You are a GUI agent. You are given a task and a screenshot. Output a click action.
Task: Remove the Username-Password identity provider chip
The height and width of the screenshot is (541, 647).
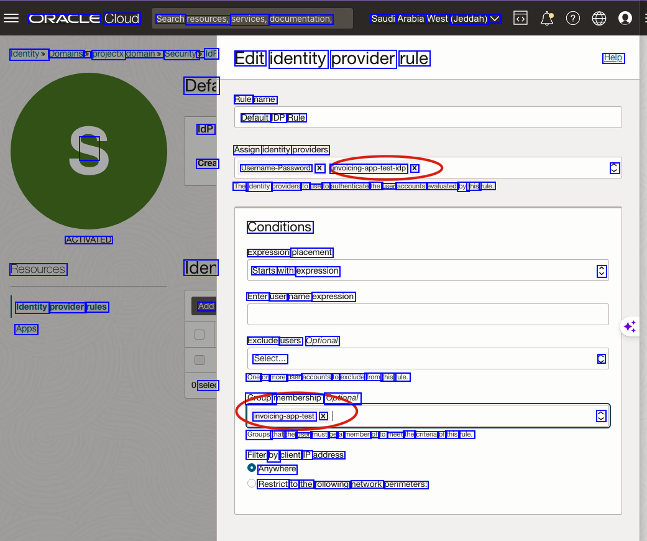tap(319, 168)
